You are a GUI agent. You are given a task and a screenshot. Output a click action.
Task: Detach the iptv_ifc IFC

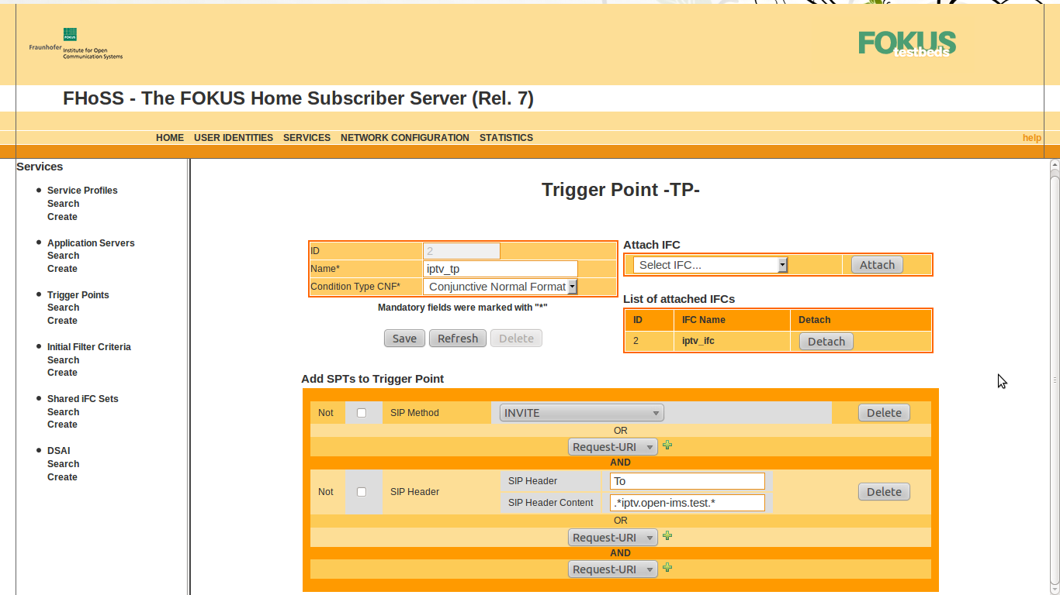[x=826, y=342]
